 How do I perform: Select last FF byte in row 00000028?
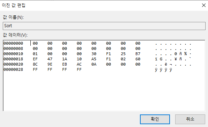point(79,69)
